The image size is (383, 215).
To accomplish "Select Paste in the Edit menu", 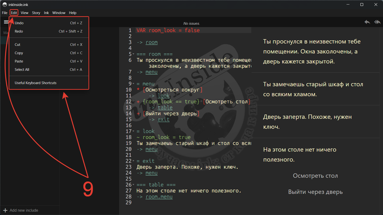I will click(x=49, y=61).
